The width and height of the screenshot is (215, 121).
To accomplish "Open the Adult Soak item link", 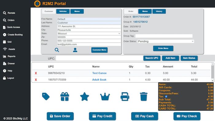I will coord(99,80).
